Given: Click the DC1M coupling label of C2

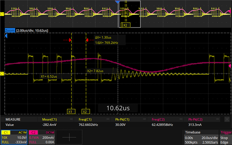Looking at the screenshot, I should (x=50, y=133).
